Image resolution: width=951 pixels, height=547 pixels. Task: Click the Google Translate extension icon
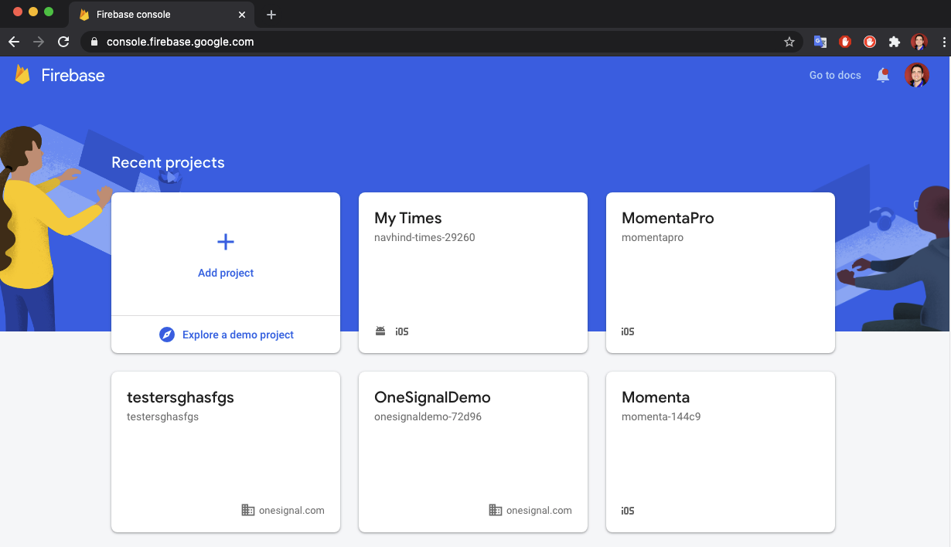[820, 42]
